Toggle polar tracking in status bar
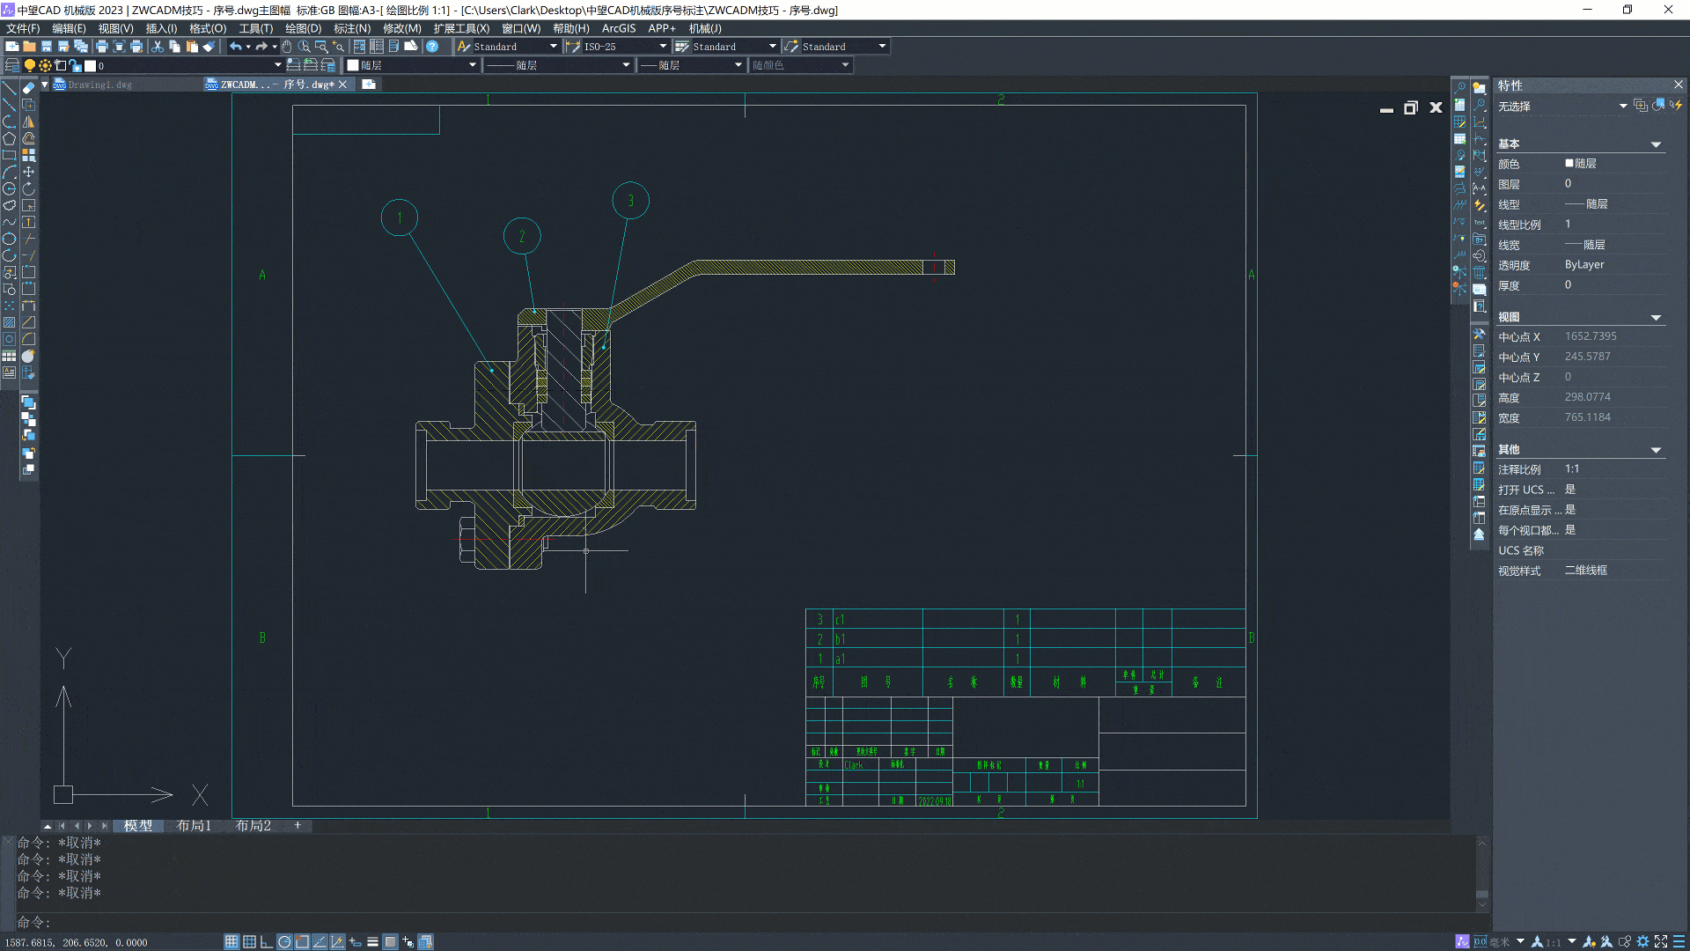Screen dimensions: 1690x951 (x=284, y=941)
